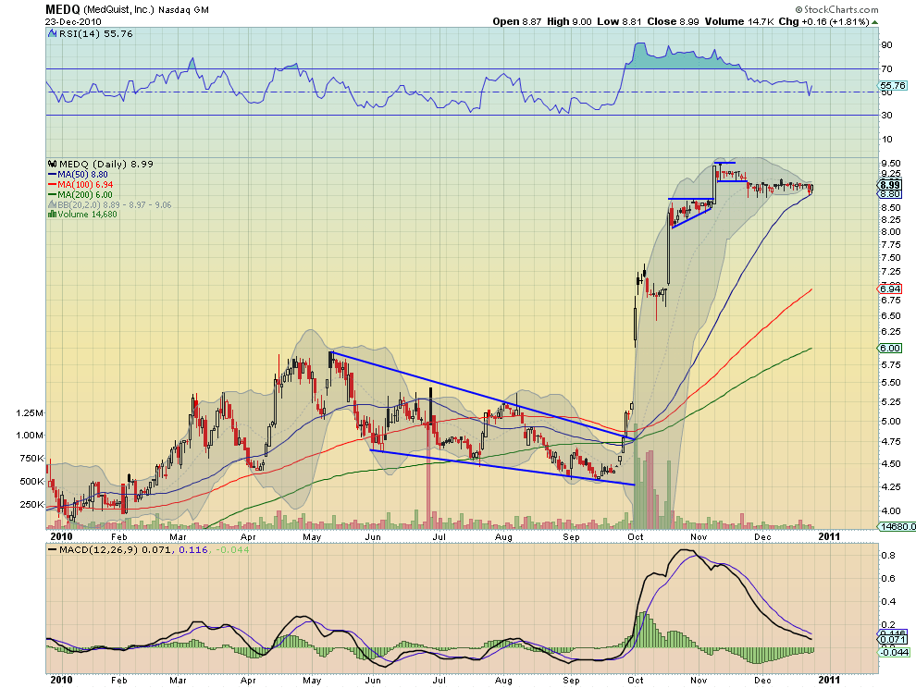Click the green up-arrow beside the change percentage

[874, 22]
